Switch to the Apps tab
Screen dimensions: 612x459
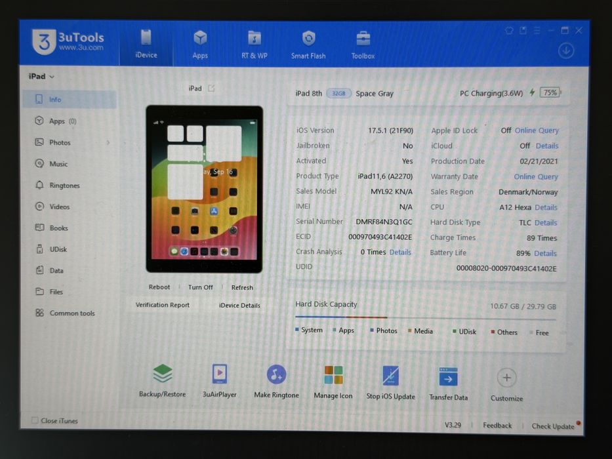[x=200, y=45]
